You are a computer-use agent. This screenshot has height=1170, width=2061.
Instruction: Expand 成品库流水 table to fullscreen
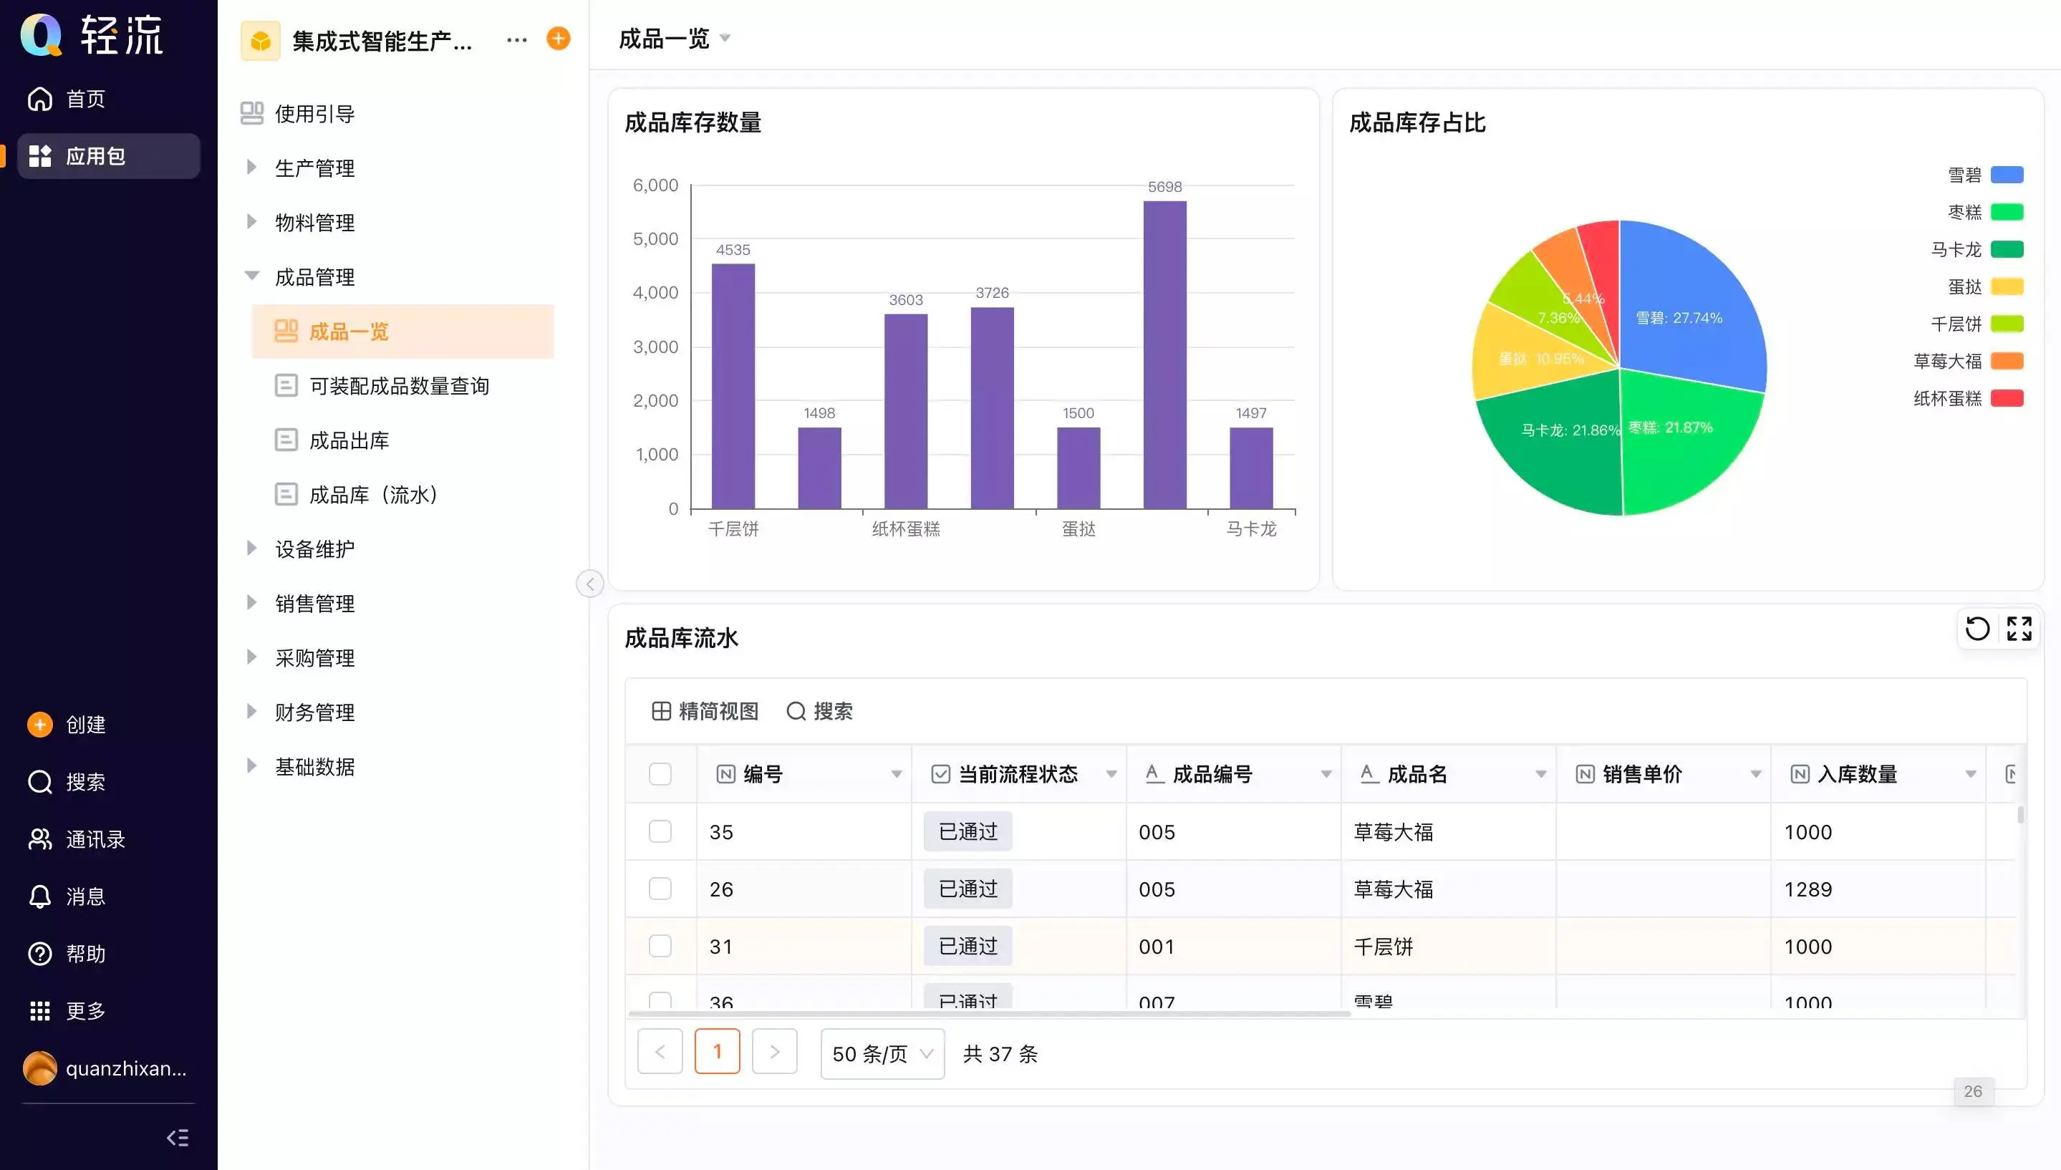coord(2019,629)
